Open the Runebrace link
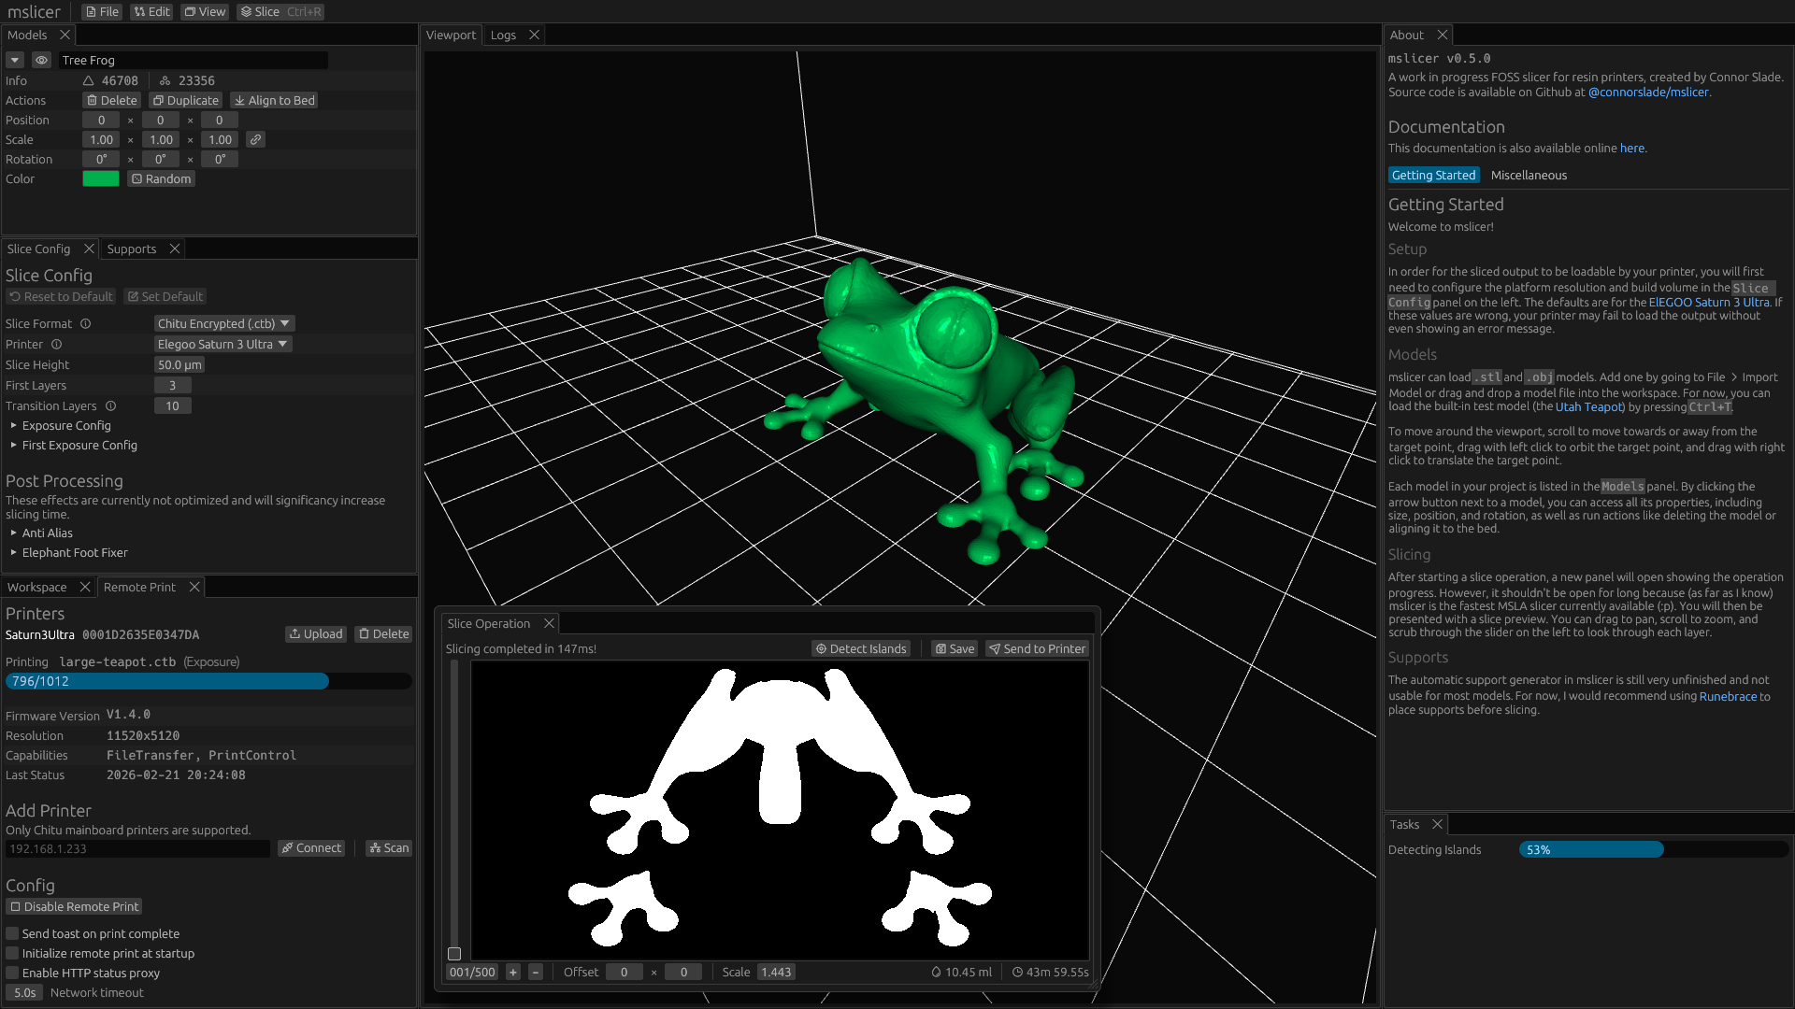Screen dimensions: 1795x1009 [x=1727, y=696]
